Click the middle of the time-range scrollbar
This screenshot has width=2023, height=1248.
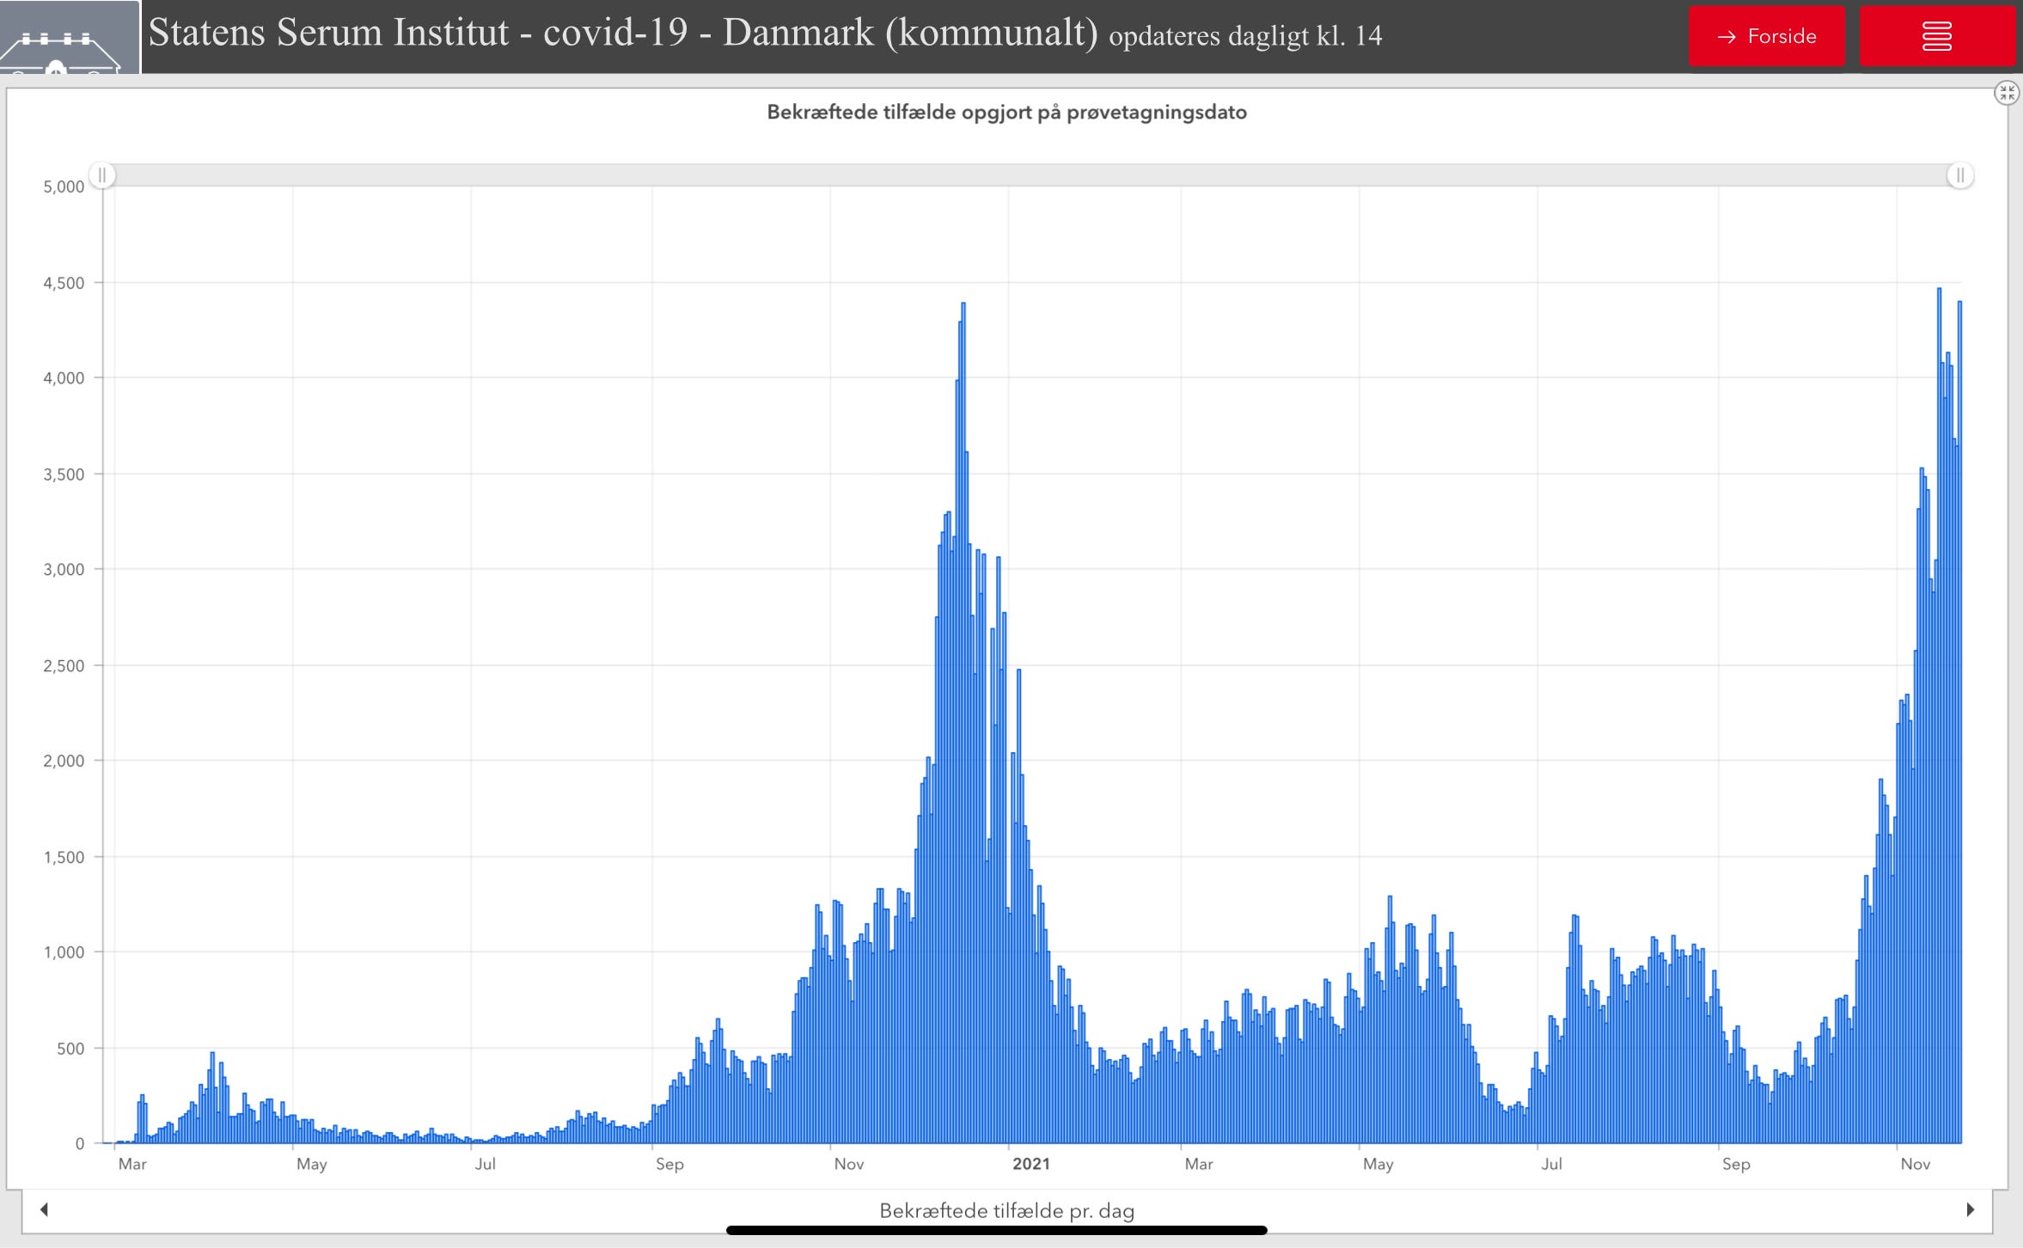(1031, 175)
